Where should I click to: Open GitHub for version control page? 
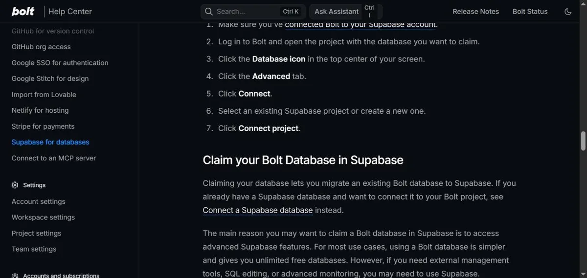[x=53, y=31]
